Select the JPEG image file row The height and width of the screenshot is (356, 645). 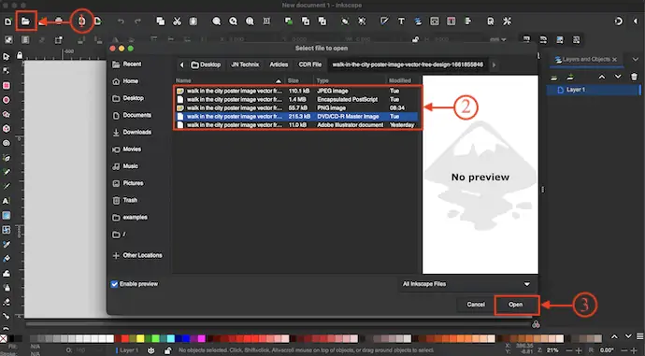[x=296, y=91]
